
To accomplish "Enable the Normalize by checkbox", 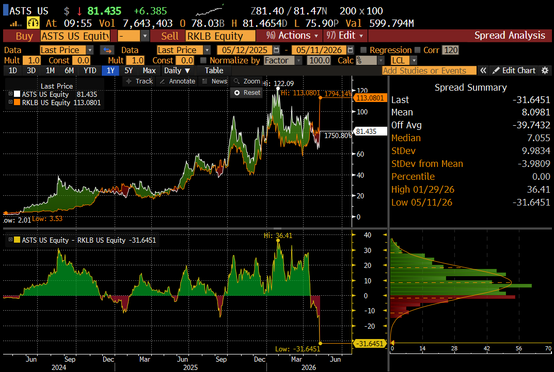I will pos(203,60).
